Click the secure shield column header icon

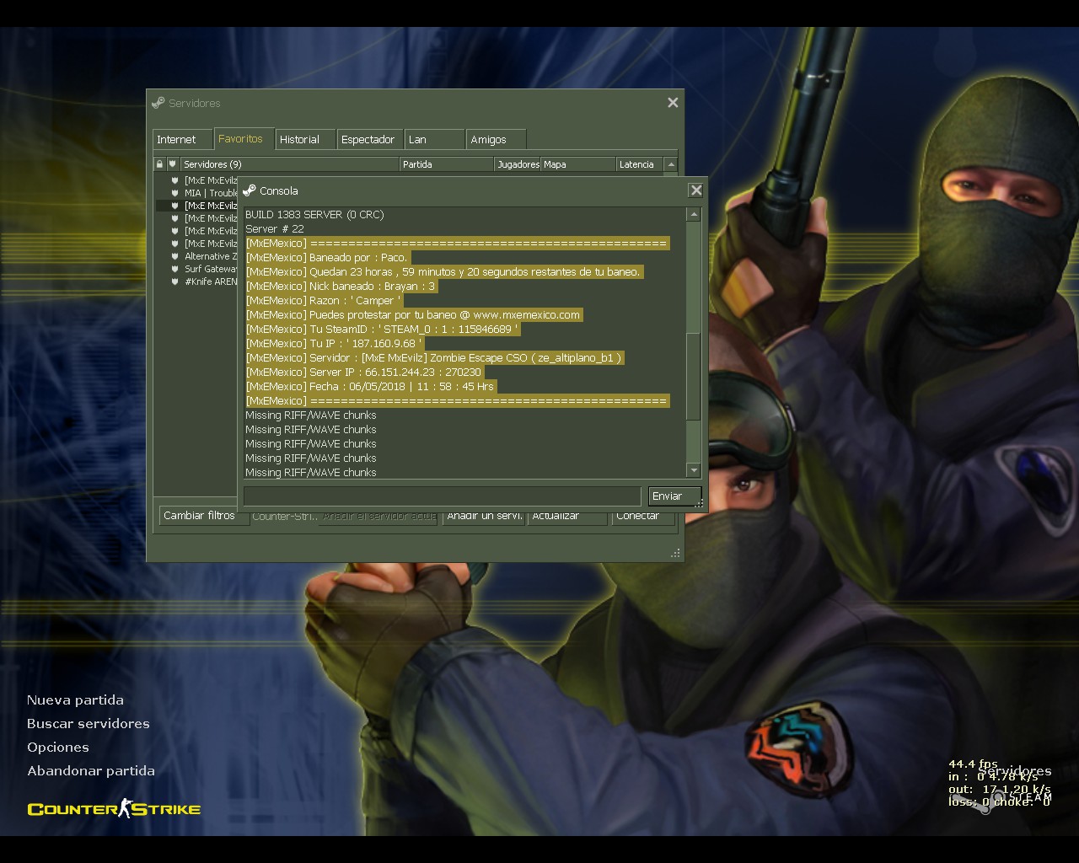pyautogui.click(x=173, y=164)
